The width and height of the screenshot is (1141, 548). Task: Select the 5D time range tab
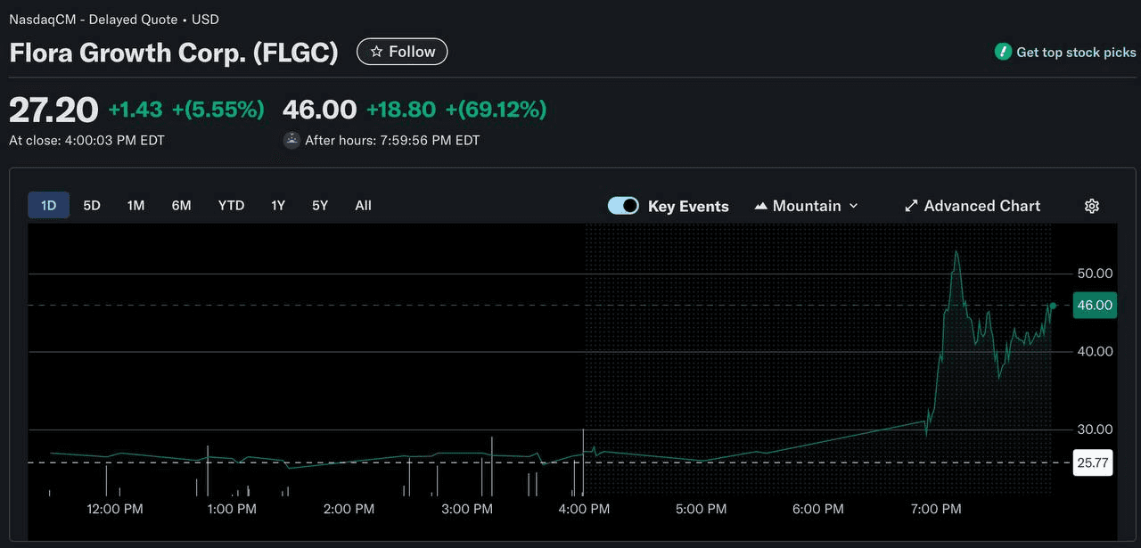click(92, 206)
